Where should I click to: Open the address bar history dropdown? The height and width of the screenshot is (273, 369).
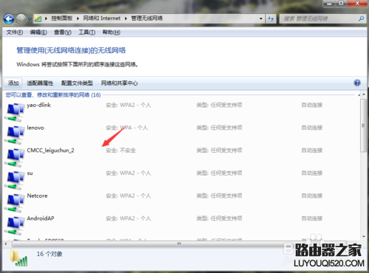click(261, 18)
